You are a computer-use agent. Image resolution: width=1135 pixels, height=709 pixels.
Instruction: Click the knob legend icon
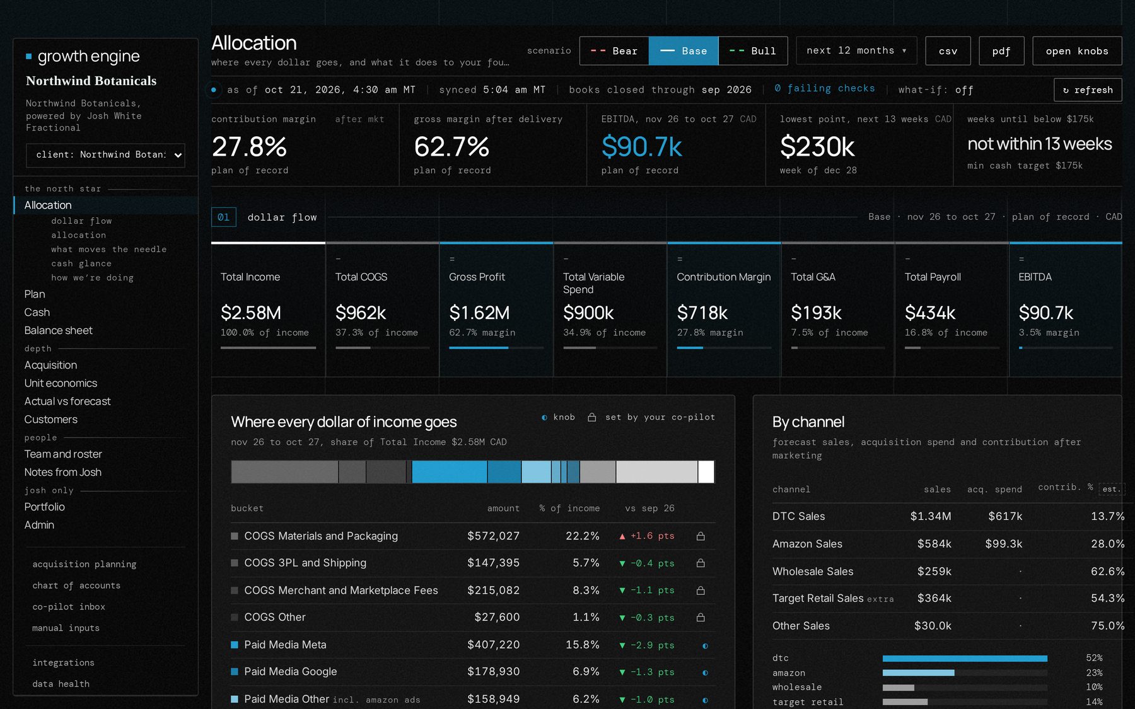pos(544,417)
